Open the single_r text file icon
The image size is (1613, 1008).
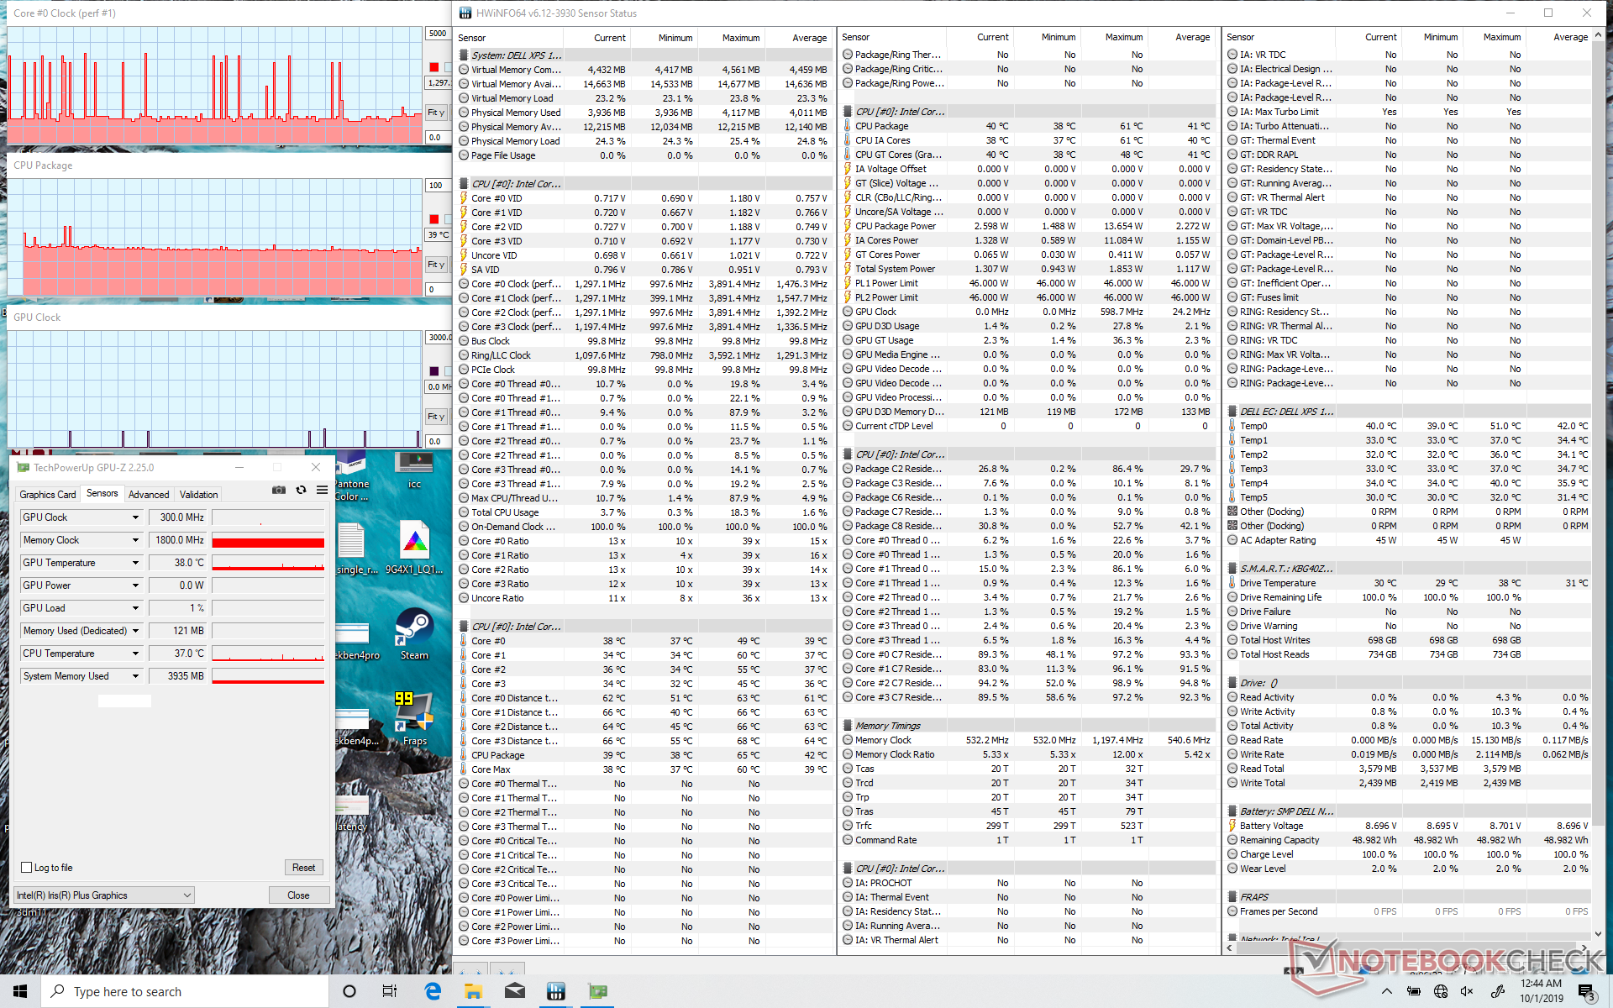(353, 548)
